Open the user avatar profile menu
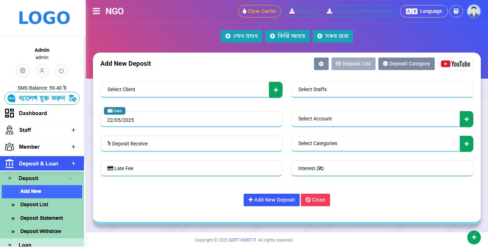This screenshot has height=248, width=488. [474, 11]
